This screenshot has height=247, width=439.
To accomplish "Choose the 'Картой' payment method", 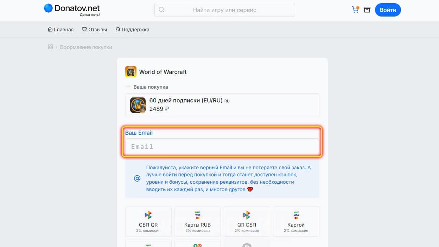I will [296, 222].
